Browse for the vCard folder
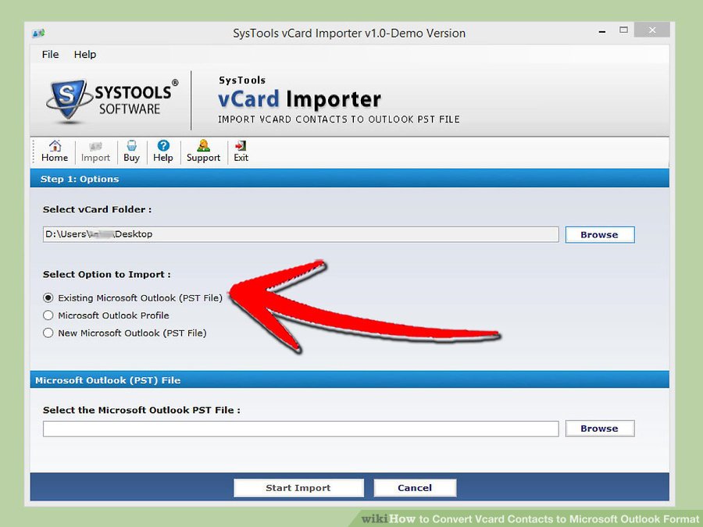The width and height of the screenshot is (703, 527). 599,235
